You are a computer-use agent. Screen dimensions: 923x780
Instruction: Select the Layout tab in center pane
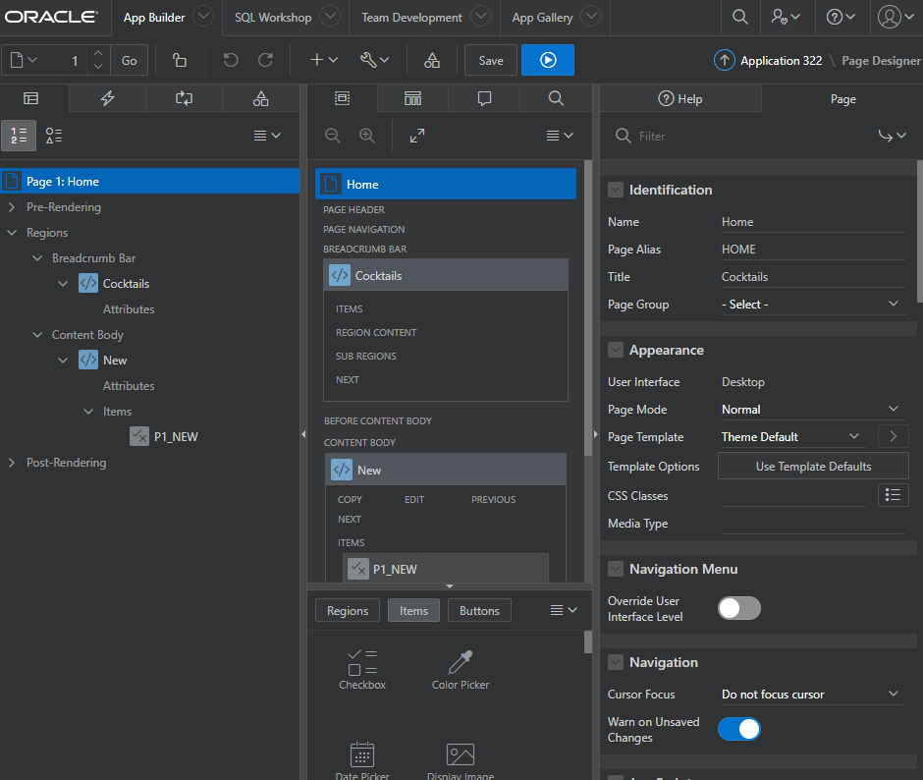343,98
